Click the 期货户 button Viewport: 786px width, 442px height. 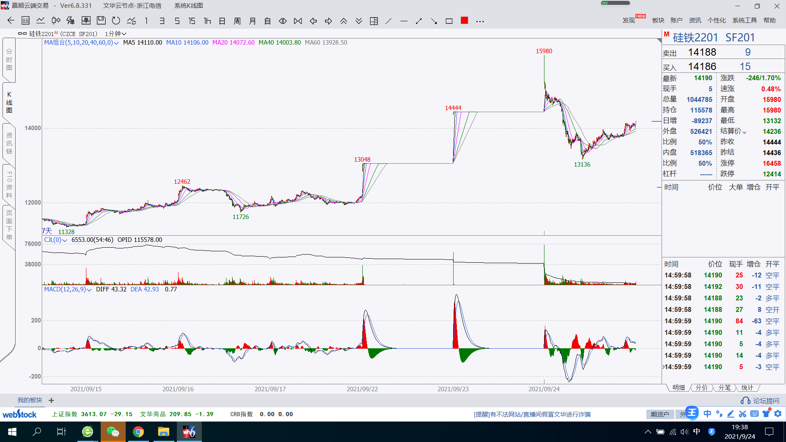pyautogui.click(x=660, y=414)
